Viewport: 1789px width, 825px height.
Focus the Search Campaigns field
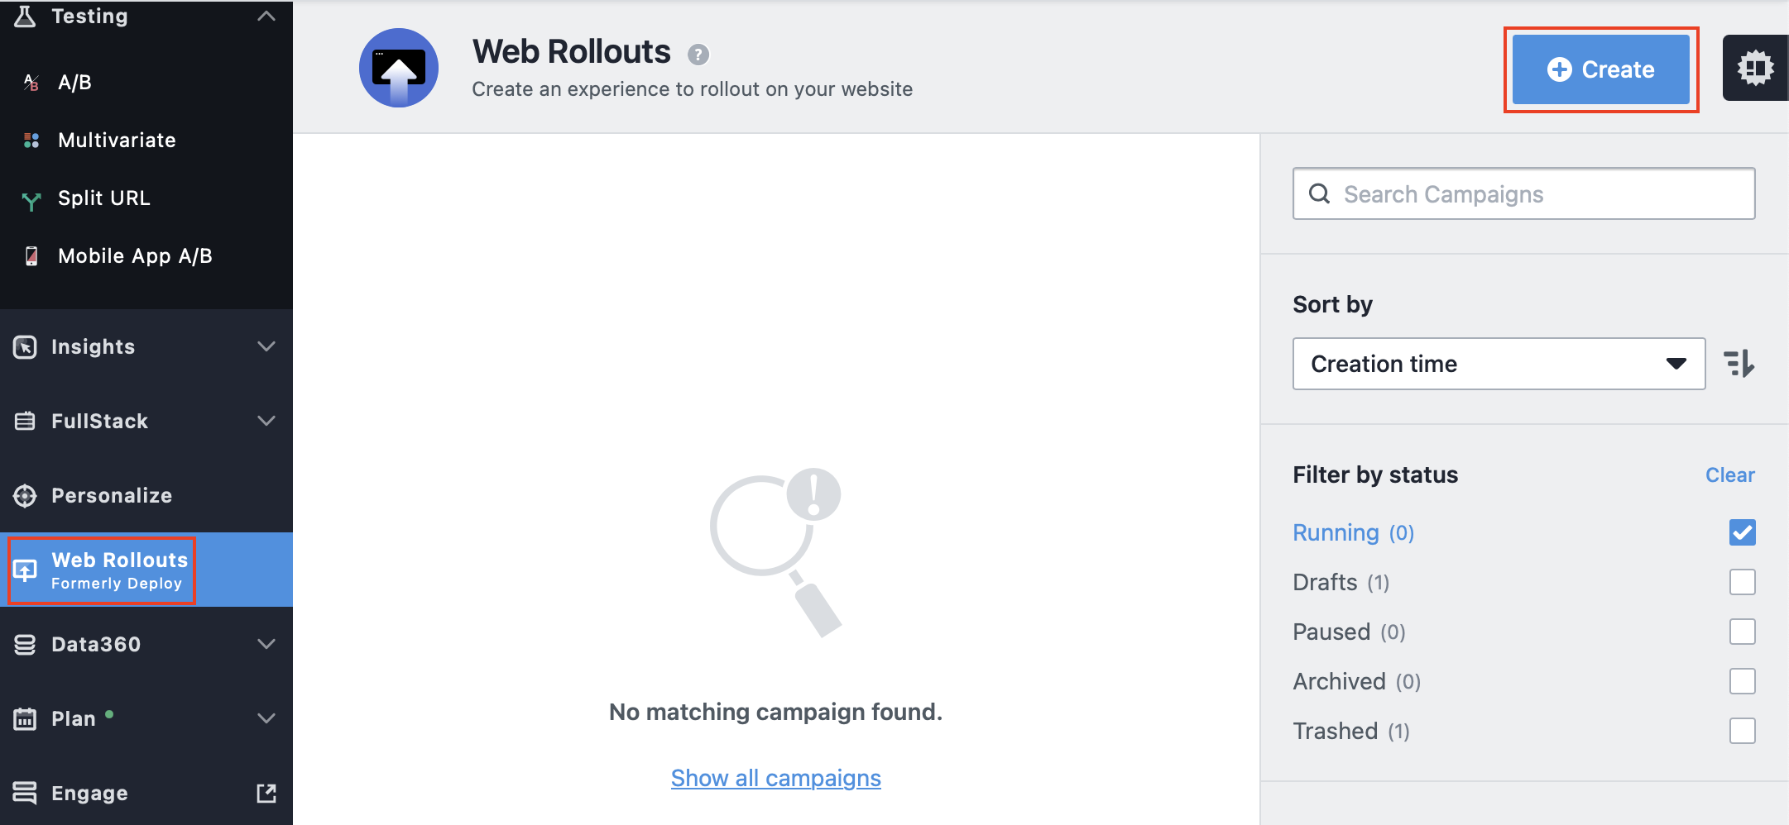pos(1523,194)
